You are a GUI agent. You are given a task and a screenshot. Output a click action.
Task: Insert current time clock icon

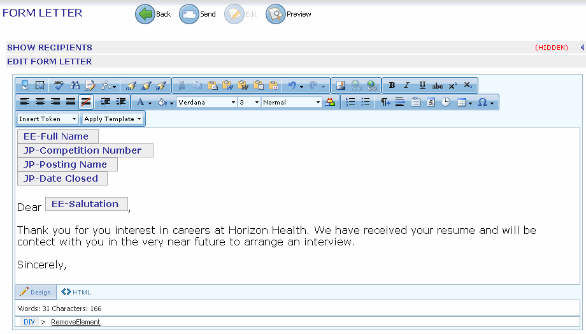(445, 102)
